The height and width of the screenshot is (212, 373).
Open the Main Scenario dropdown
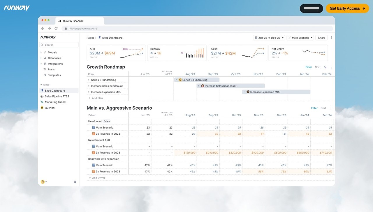[x=300, y=38]
